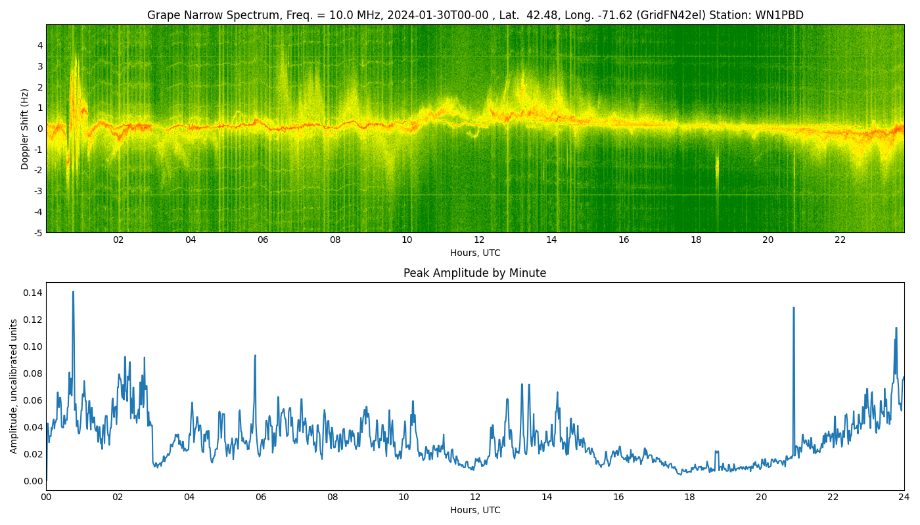Click the -5 tick on Doppler axis
Screen dimensions: 920x525
click(39, 232)
